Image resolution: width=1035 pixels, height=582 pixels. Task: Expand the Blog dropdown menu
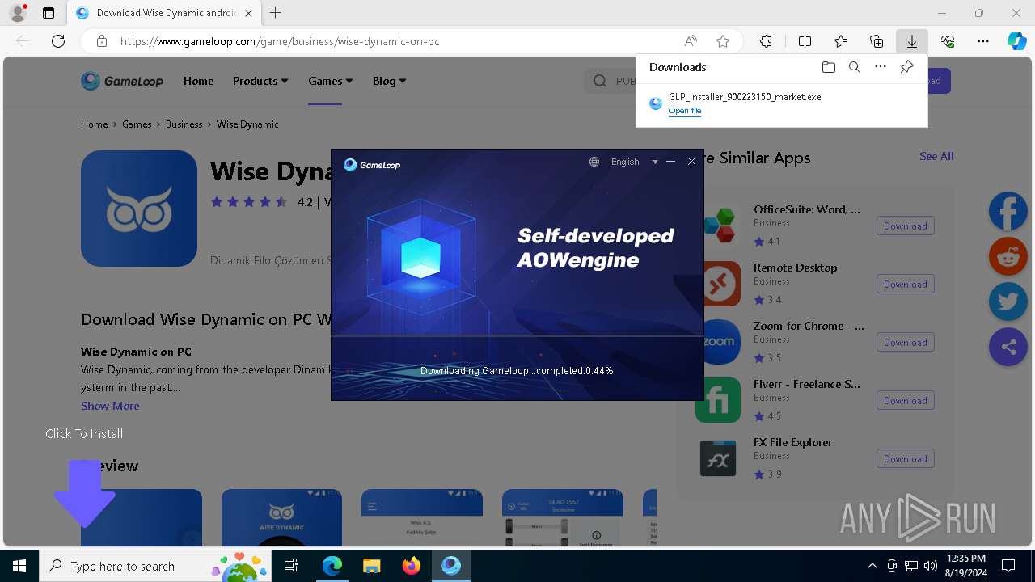pos(390,81)
